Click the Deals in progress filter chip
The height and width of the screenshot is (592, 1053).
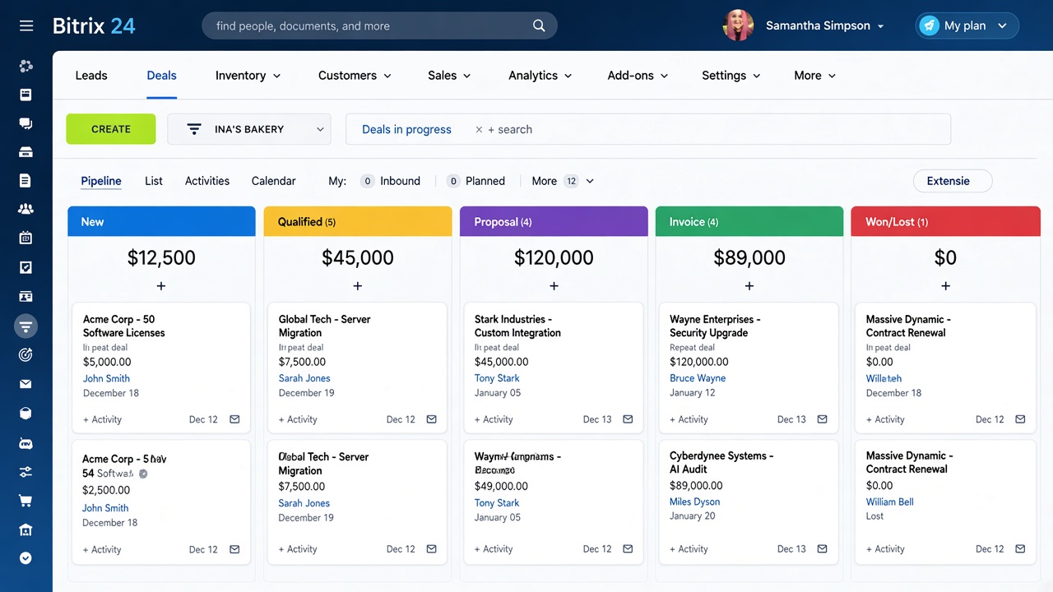pyautogui.click(x=406, y=129)
